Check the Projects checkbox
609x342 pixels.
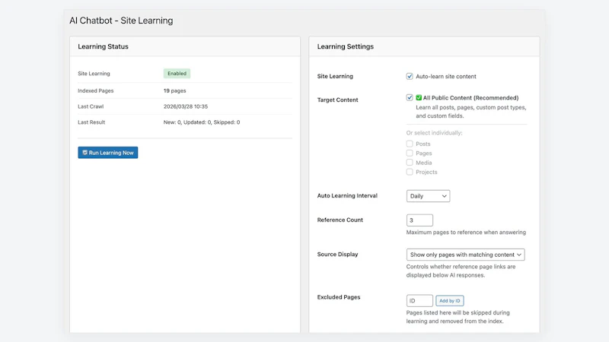click(x=410, y=172)
